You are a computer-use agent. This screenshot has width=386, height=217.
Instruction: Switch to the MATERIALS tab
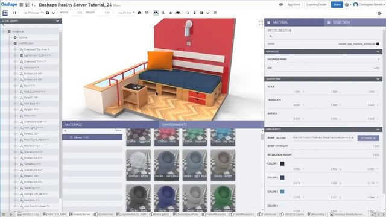tap(111, 125)
